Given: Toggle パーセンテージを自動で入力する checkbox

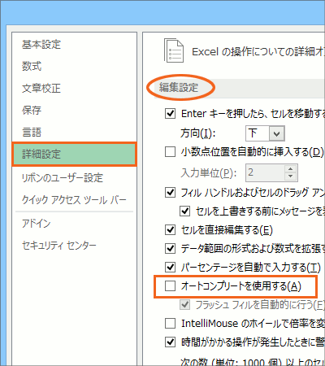Looking at the screenshot, I should 170,267.
